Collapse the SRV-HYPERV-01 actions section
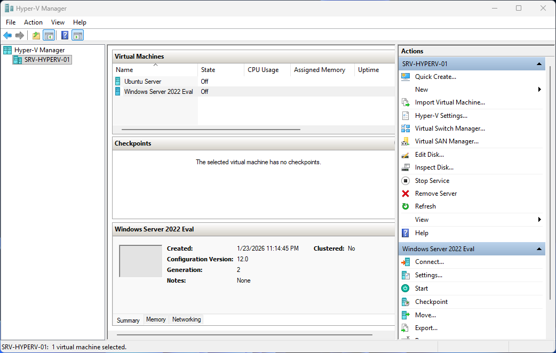 (x=538, y=63)
